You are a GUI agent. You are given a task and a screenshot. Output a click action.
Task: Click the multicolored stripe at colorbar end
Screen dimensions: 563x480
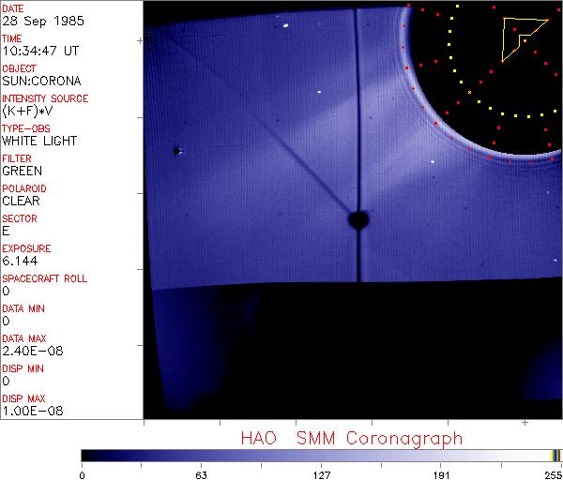coord(556,455)
